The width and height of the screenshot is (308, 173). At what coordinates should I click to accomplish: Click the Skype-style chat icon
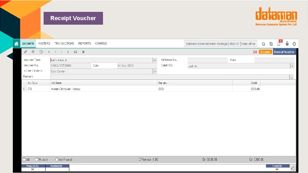271,44
